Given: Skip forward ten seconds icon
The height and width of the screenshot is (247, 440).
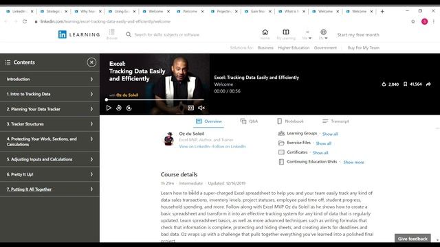Looking at the screenshot, I should pos(129,108).
